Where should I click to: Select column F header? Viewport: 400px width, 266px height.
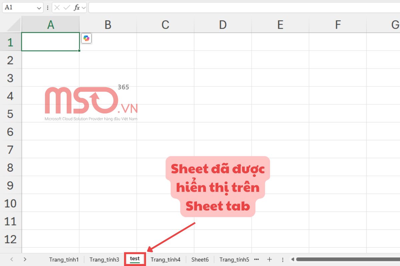pyautogui.click(x=338, y=25)
